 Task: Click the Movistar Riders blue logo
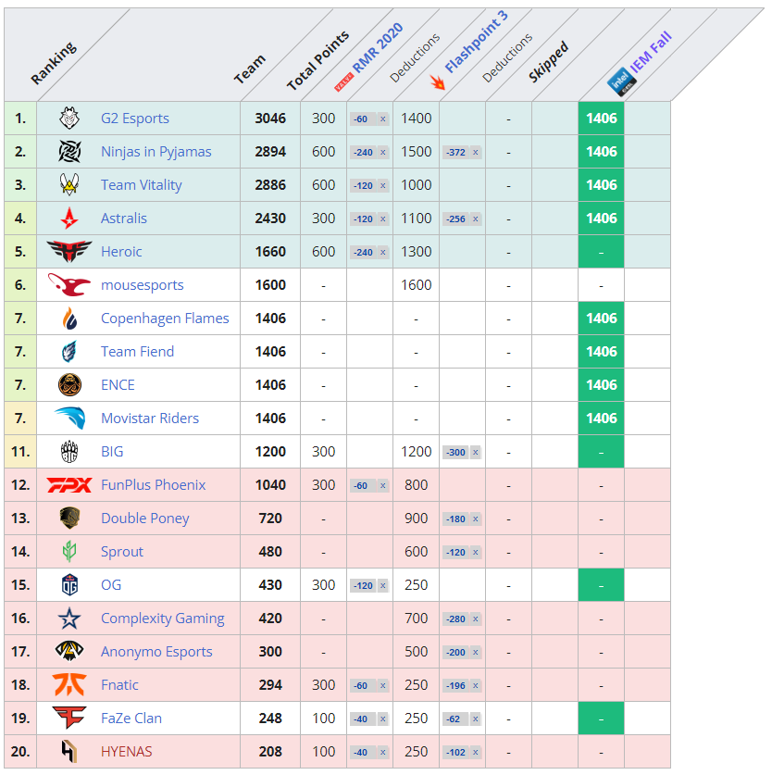tap(69, 419)
